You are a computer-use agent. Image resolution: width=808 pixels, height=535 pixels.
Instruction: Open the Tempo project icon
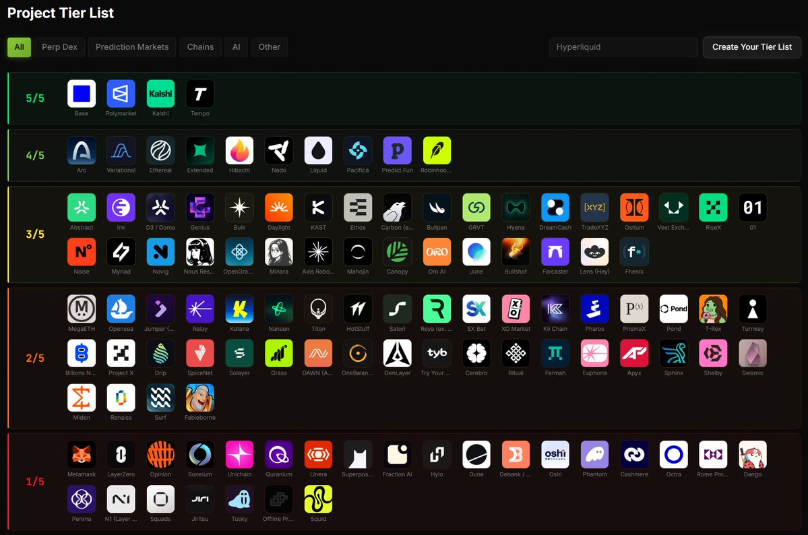coord(200,94)
